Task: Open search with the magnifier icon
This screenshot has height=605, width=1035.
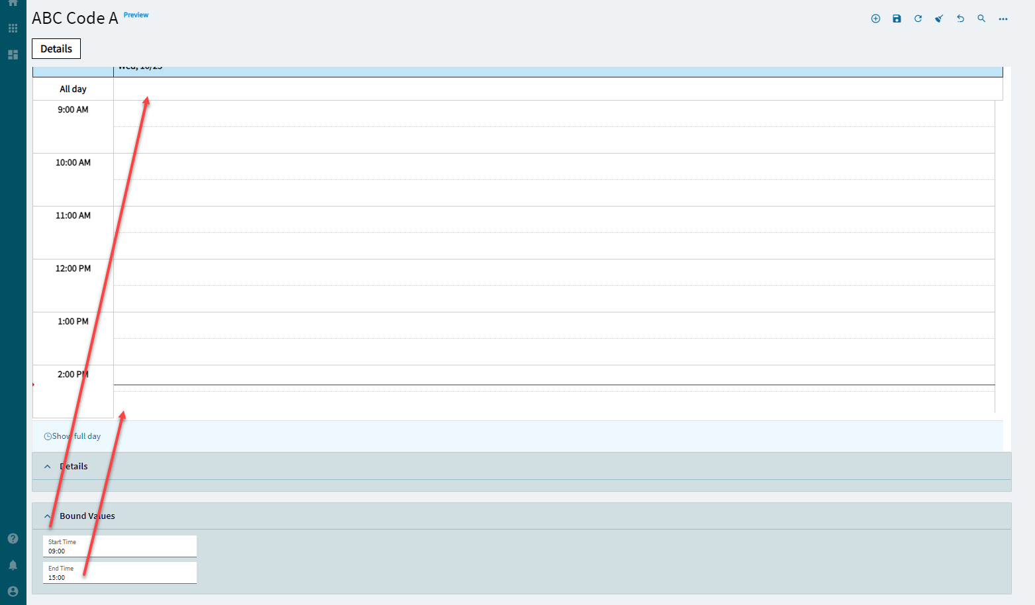Action: coord(981,19)
